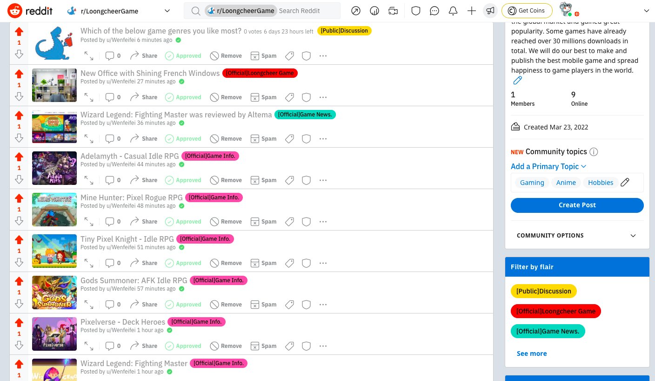
Task: Filter by [Public]Discussion flair in sidebar
Action: click(x=543, y=291)
